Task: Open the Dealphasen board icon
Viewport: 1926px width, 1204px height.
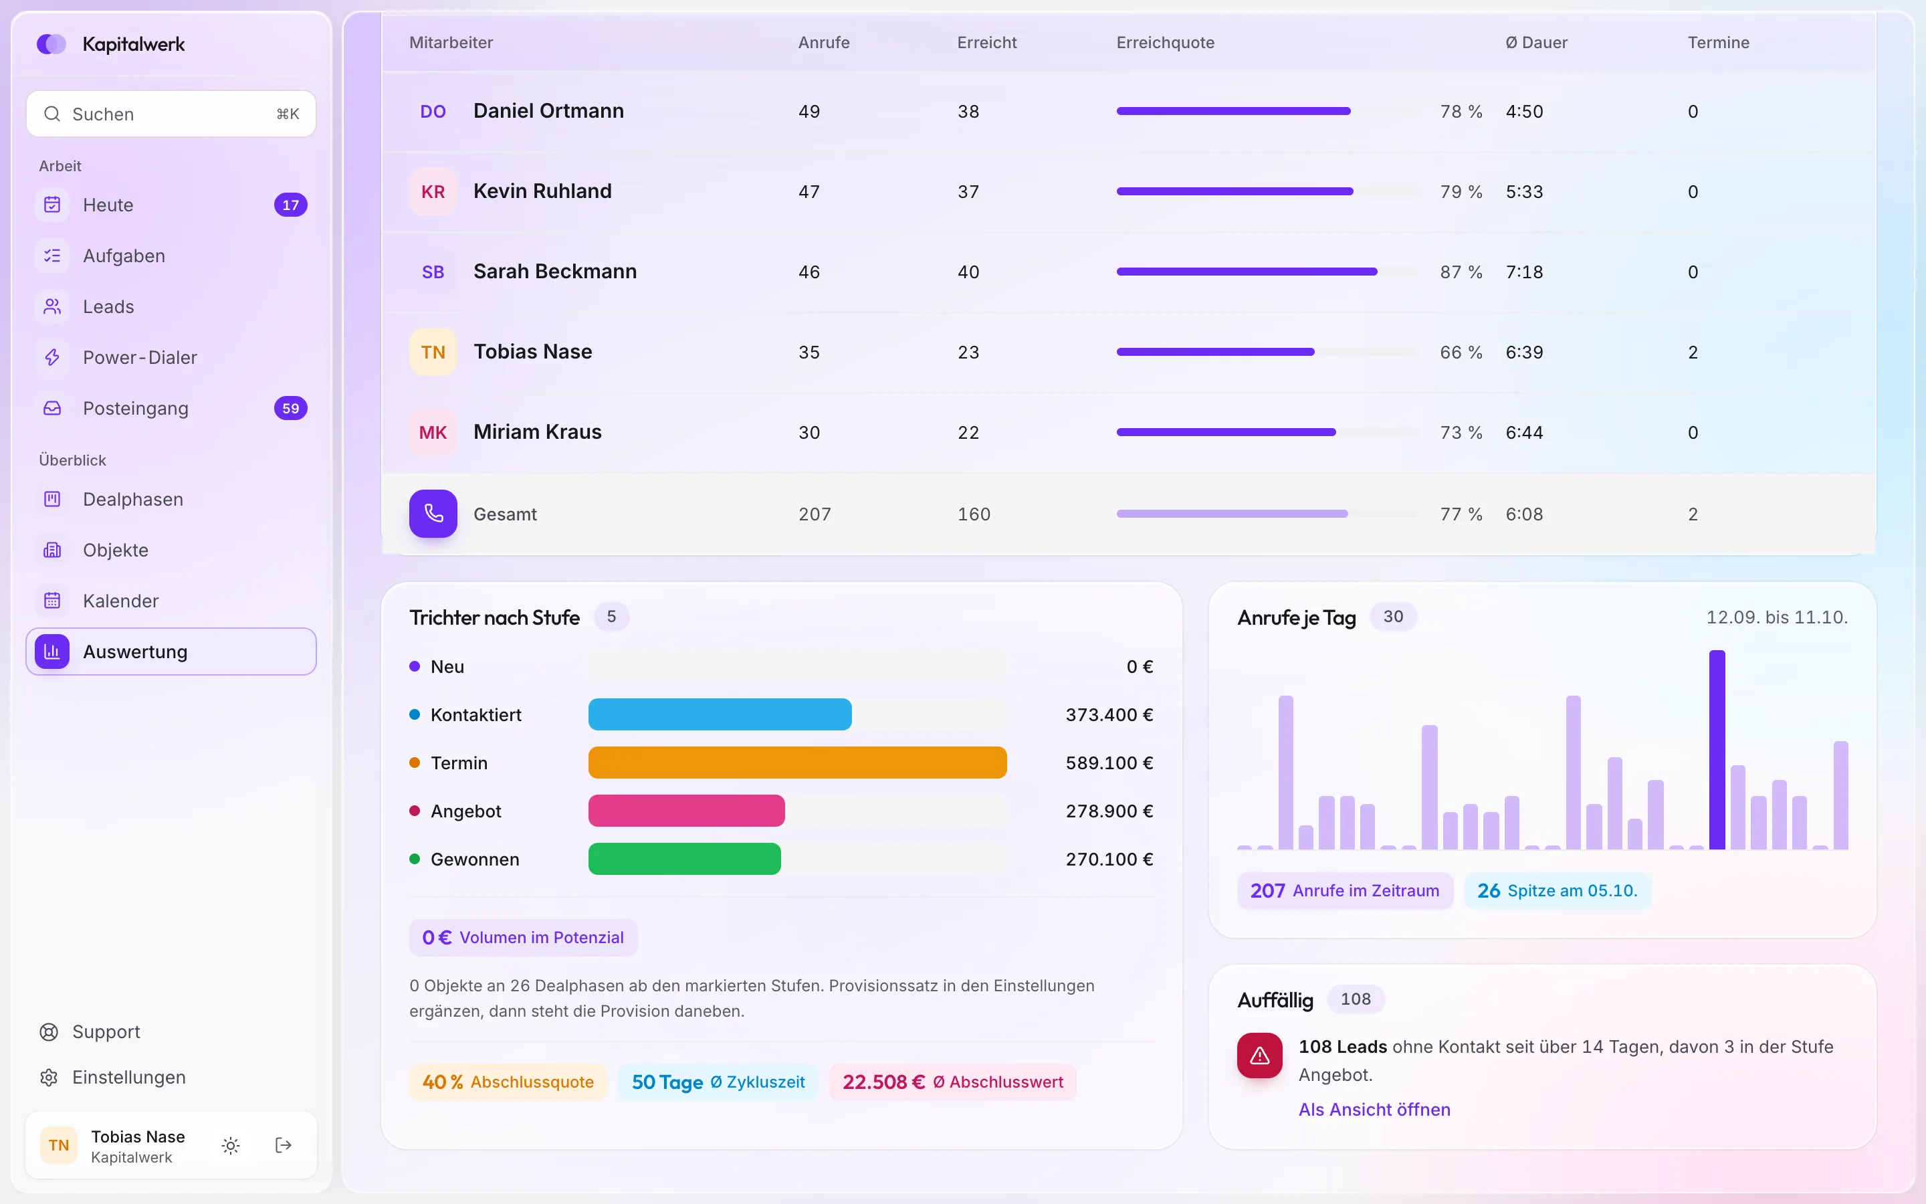Action: pos(53,499)
